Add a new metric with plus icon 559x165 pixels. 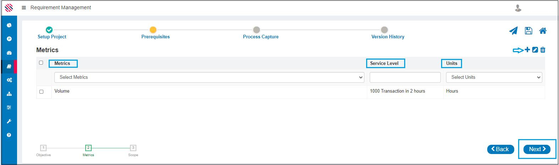pyautogui.click(x=527, y=50)
